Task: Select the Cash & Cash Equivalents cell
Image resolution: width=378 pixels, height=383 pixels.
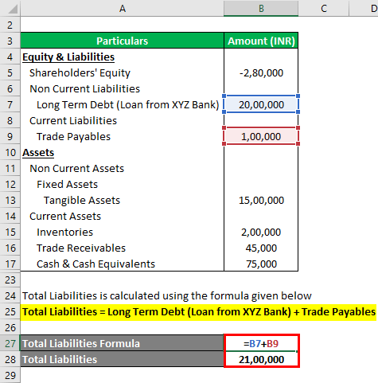Action: (x=122, y=264)
